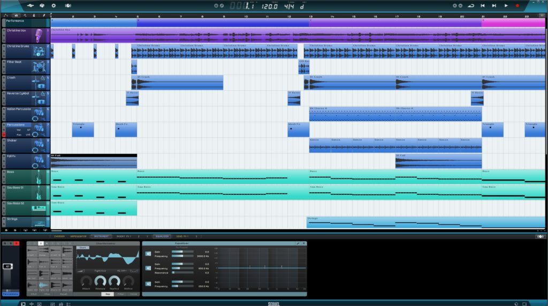Close the Equalizer panel
The width and height of the screenshot is (548, 306).
pos(304,243)
